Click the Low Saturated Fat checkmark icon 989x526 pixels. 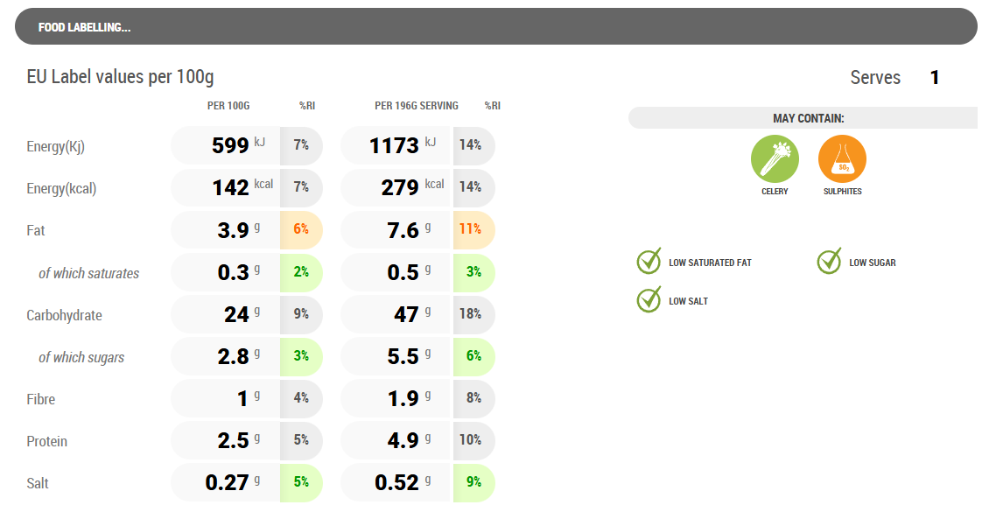tap(649, 262)
